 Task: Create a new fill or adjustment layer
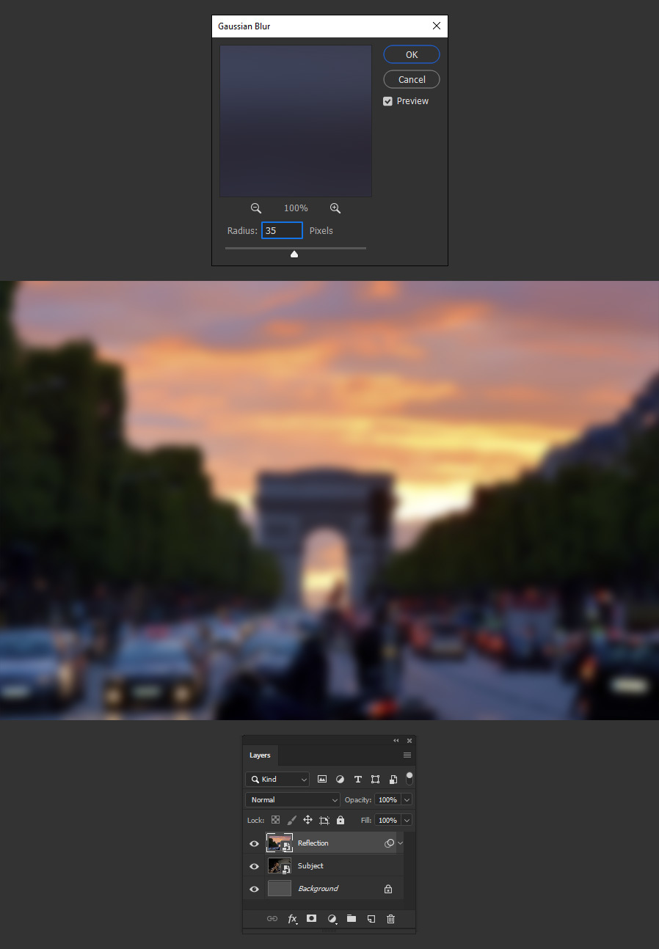(x=332, y=918)
